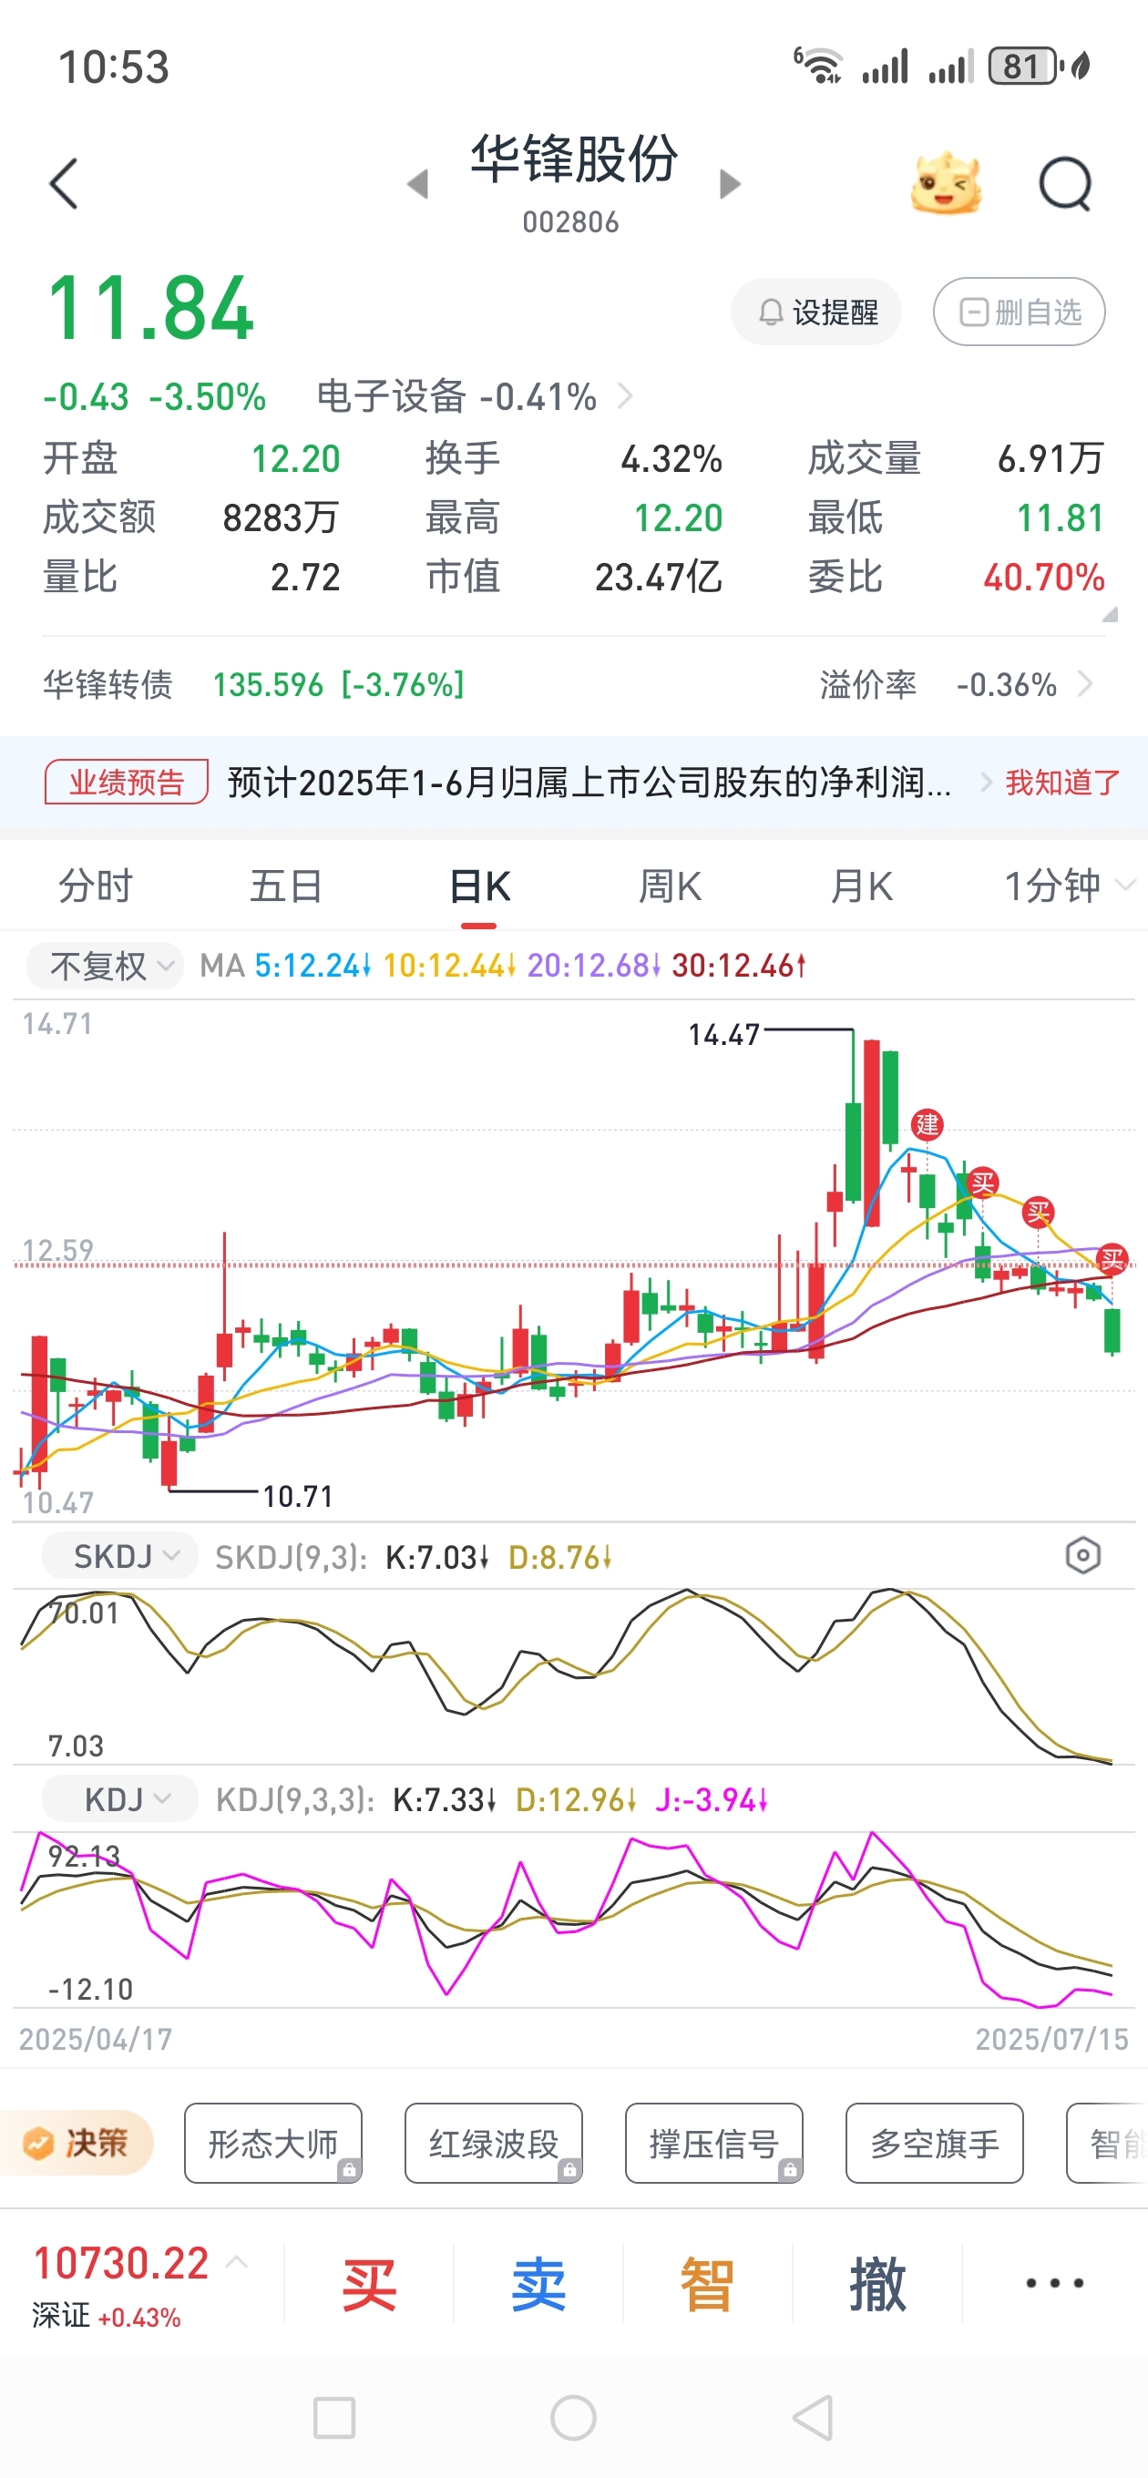Viewport: 1148px width, 2478px height.
Task: Switch to 五日 tab
Action: (286, 885)
